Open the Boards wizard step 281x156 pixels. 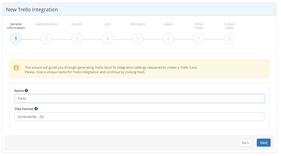77,24
